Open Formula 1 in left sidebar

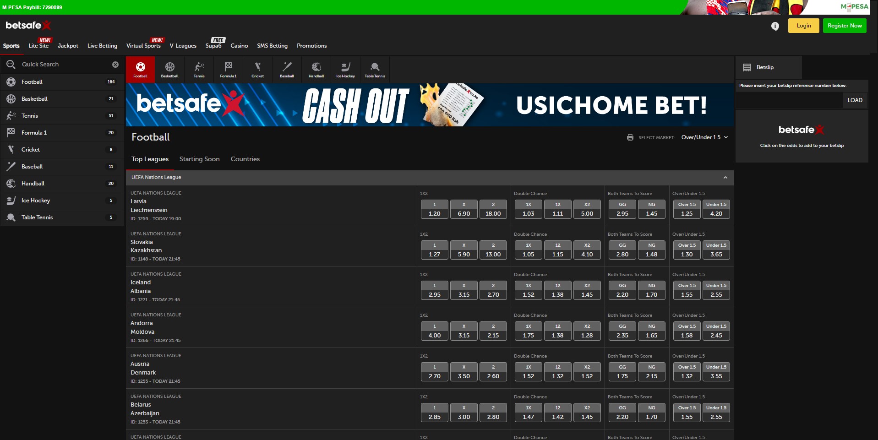tap(62, 133)
